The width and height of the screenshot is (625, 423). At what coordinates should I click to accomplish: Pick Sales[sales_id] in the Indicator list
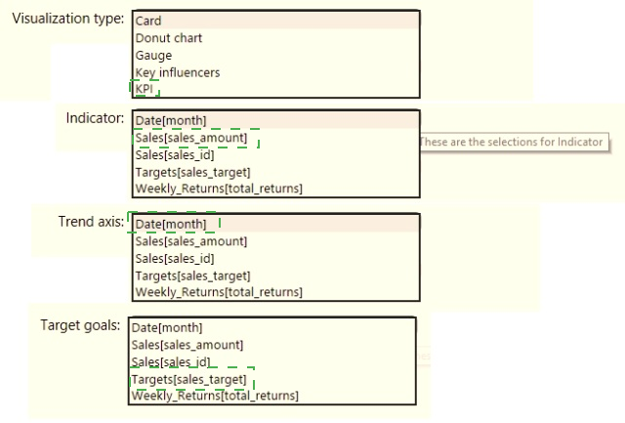(174, 155)
